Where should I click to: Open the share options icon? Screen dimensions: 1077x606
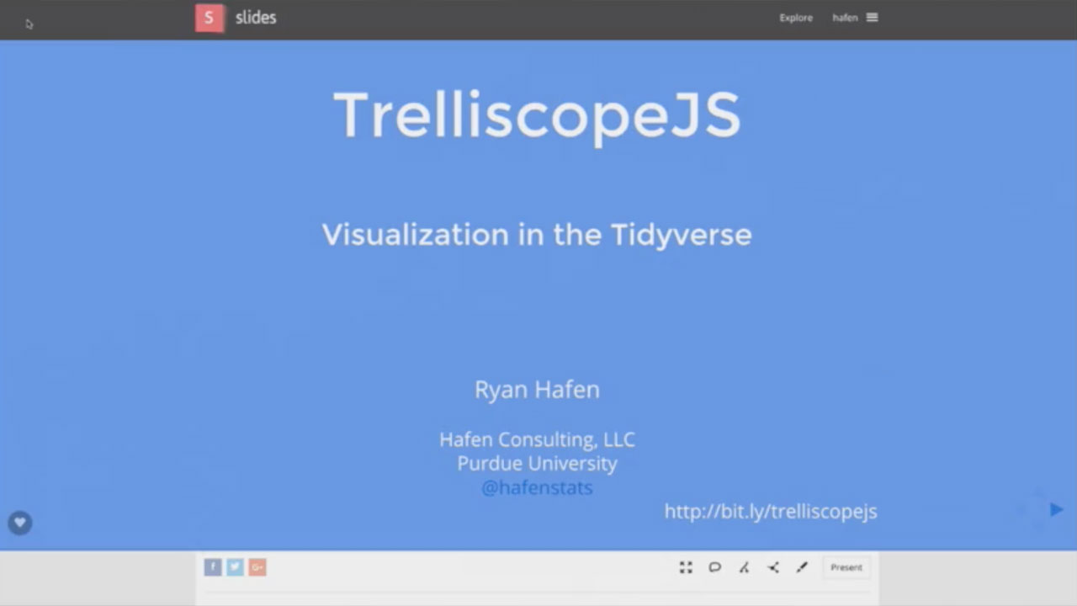pyautogui.click(x=772, y=567)
